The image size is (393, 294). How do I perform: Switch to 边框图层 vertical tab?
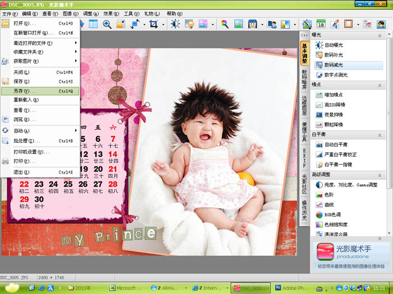click(304, 105)
